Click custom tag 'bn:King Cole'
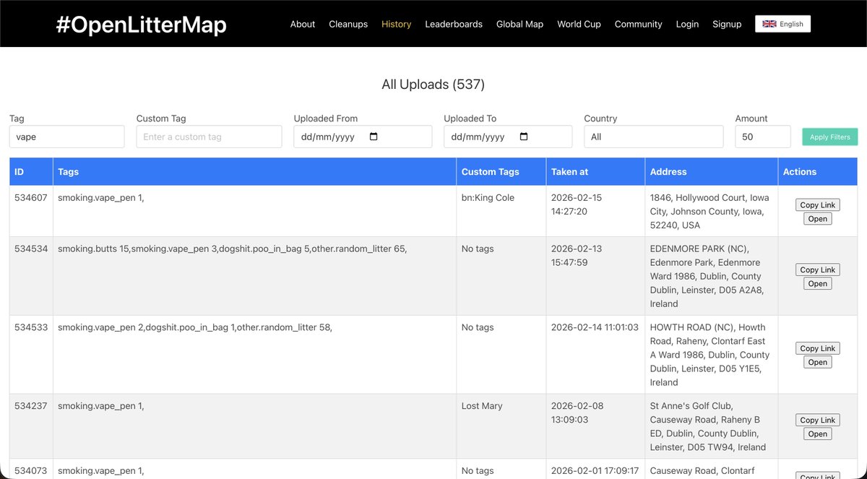The image size is (867, 479). 488,197
